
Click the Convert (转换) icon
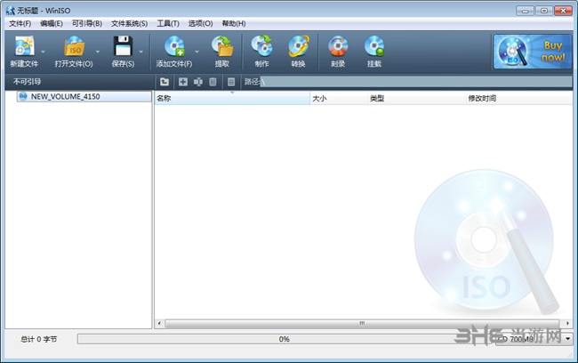pyautogui.click(x=298, y=46)
